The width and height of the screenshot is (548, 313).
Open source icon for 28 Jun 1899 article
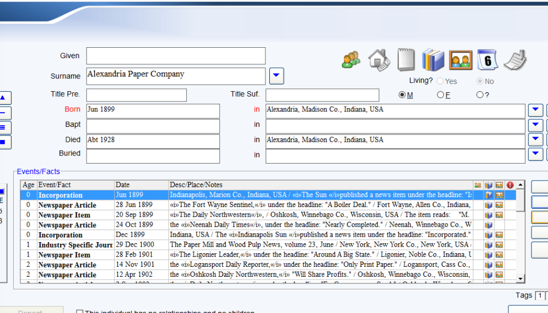point(489,205)
